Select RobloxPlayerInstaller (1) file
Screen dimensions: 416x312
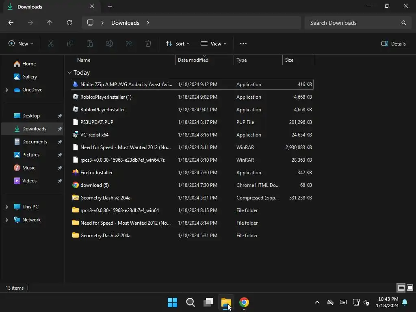pyautogui.click(x=192, y=97)
